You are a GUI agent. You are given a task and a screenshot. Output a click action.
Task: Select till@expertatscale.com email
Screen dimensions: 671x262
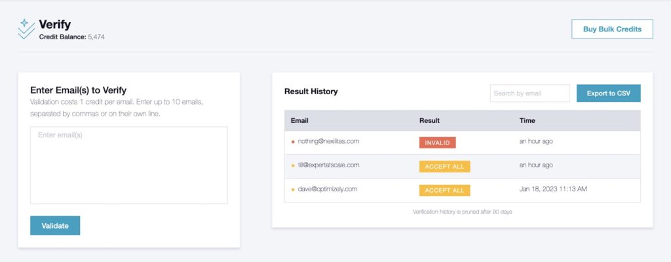coord(328,165)
